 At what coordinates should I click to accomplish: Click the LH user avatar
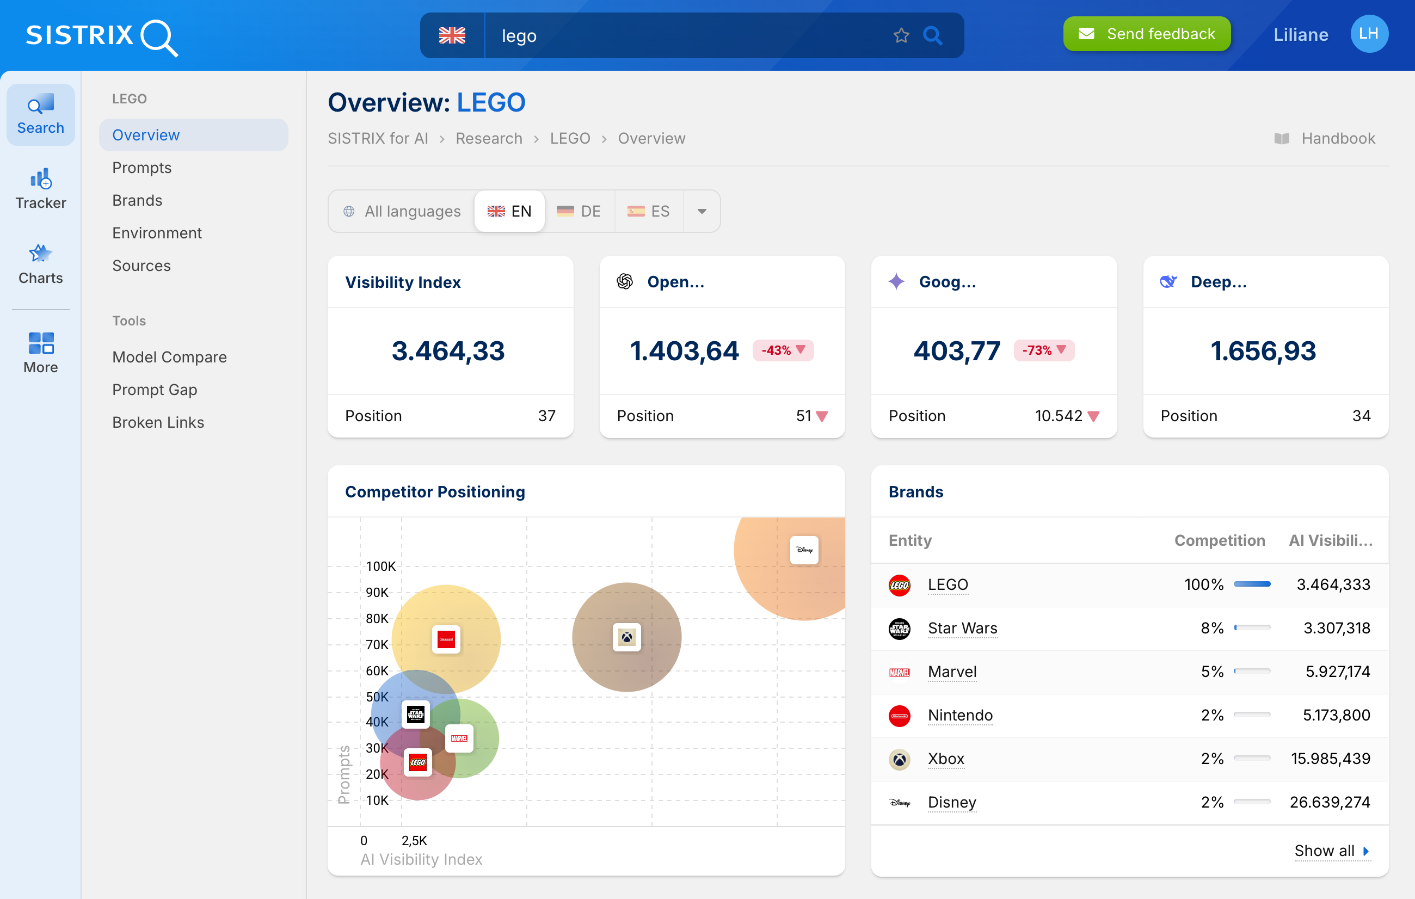[1369, 34]
